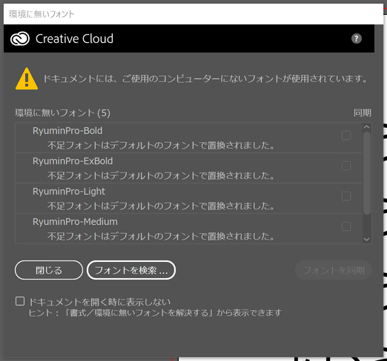Check the sync box for RyuminPro-Bold
Screen dimensions: 387x361
coord(346,135)
